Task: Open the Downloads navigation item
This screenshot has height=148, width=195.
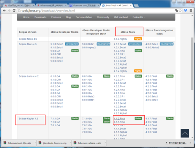Action: tap(40, 17)
